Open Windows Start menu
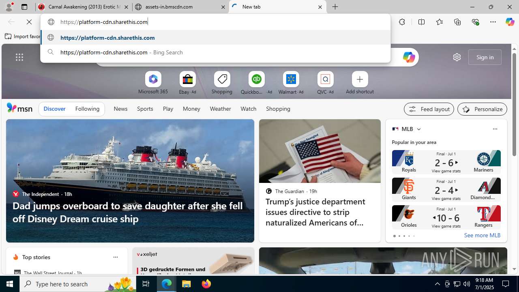This screenshot has height=292, width=519. (x=10, y=284)
